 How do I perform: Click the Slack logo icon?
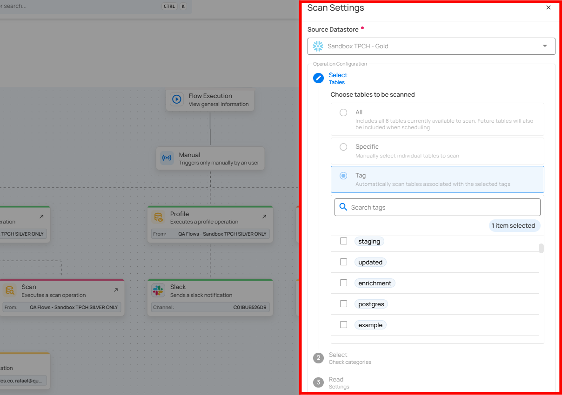tap(158, 290)
